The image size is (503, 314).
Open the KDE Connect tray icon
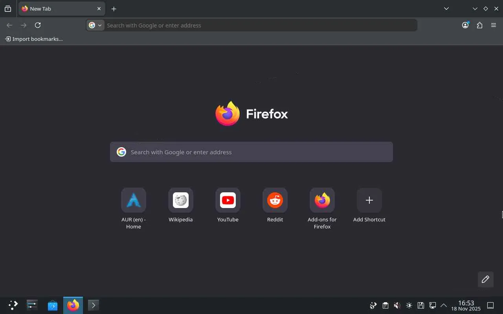click(373, 305)
